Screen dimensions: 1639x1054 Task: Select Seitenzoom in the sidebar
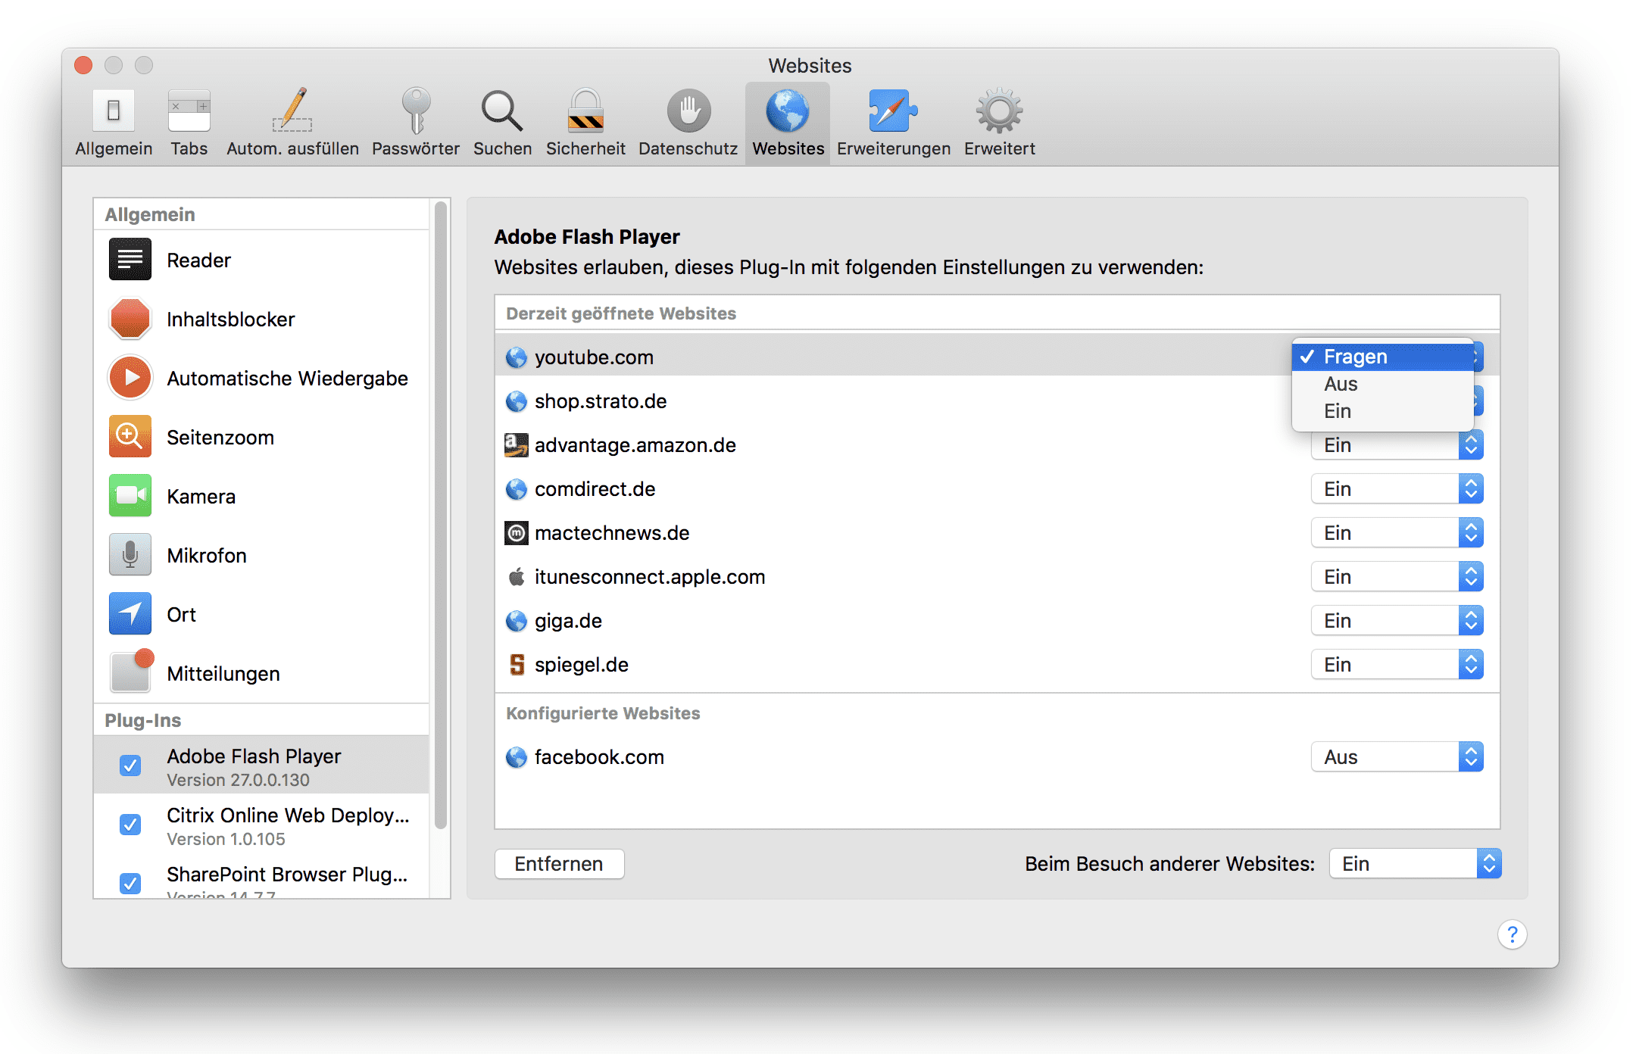[262, 437]
